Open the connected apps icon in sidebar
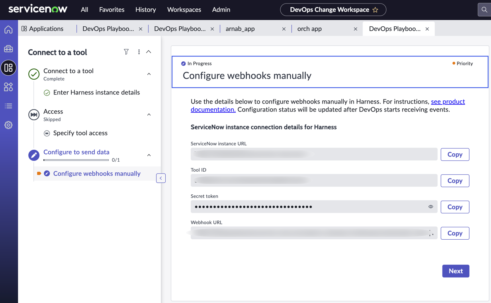This screenshot has height=303, width=491. point(8,87)
